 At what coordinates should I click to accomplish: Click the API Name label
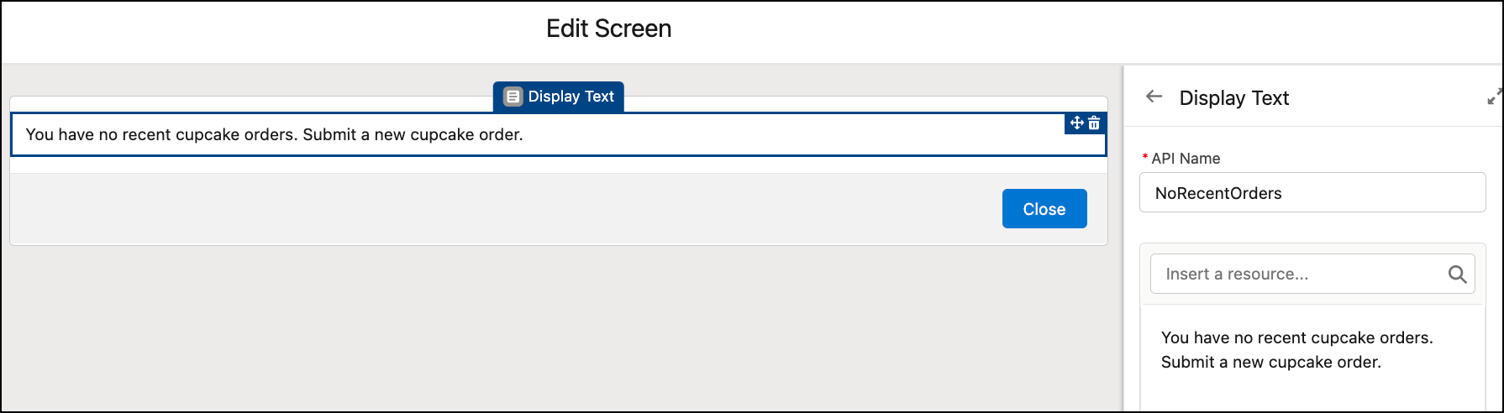click(1186, 159)
